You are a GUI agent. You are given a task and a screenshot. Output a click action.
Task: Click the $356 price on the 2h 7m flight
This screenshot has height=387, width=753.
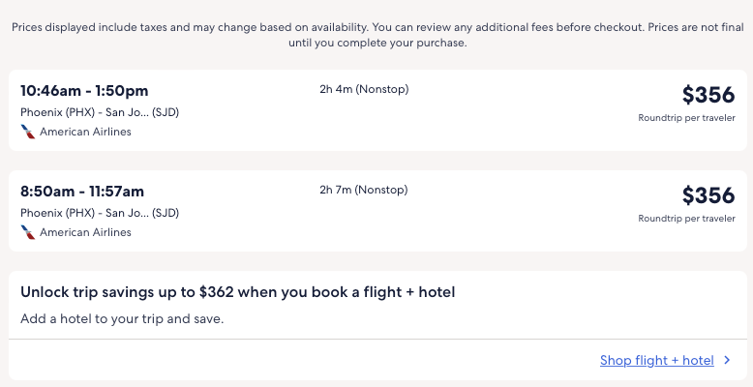point(708,195)
